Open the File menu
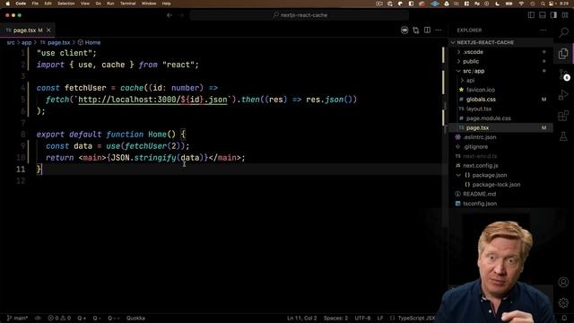This screenshot has width=574, height=323. click(x=35, y=4)
